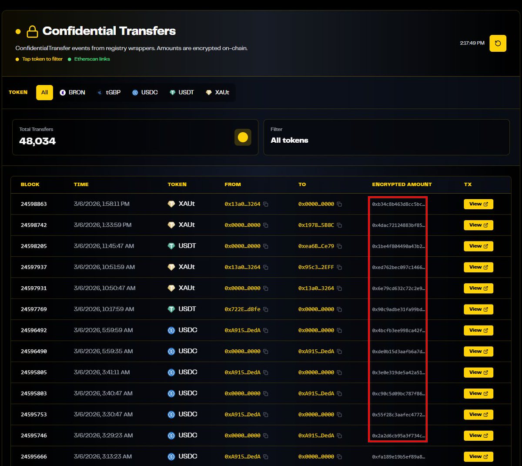Click the Tap token to filter hint
The image size is (522, 466).
pyautogui.click(x=42, y=59)
